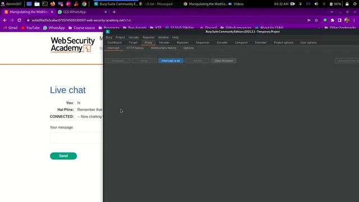Click the screen recorder camera icon in tray
The width and height of the screenshot is (359, 202).
click(x=293, y=4)
